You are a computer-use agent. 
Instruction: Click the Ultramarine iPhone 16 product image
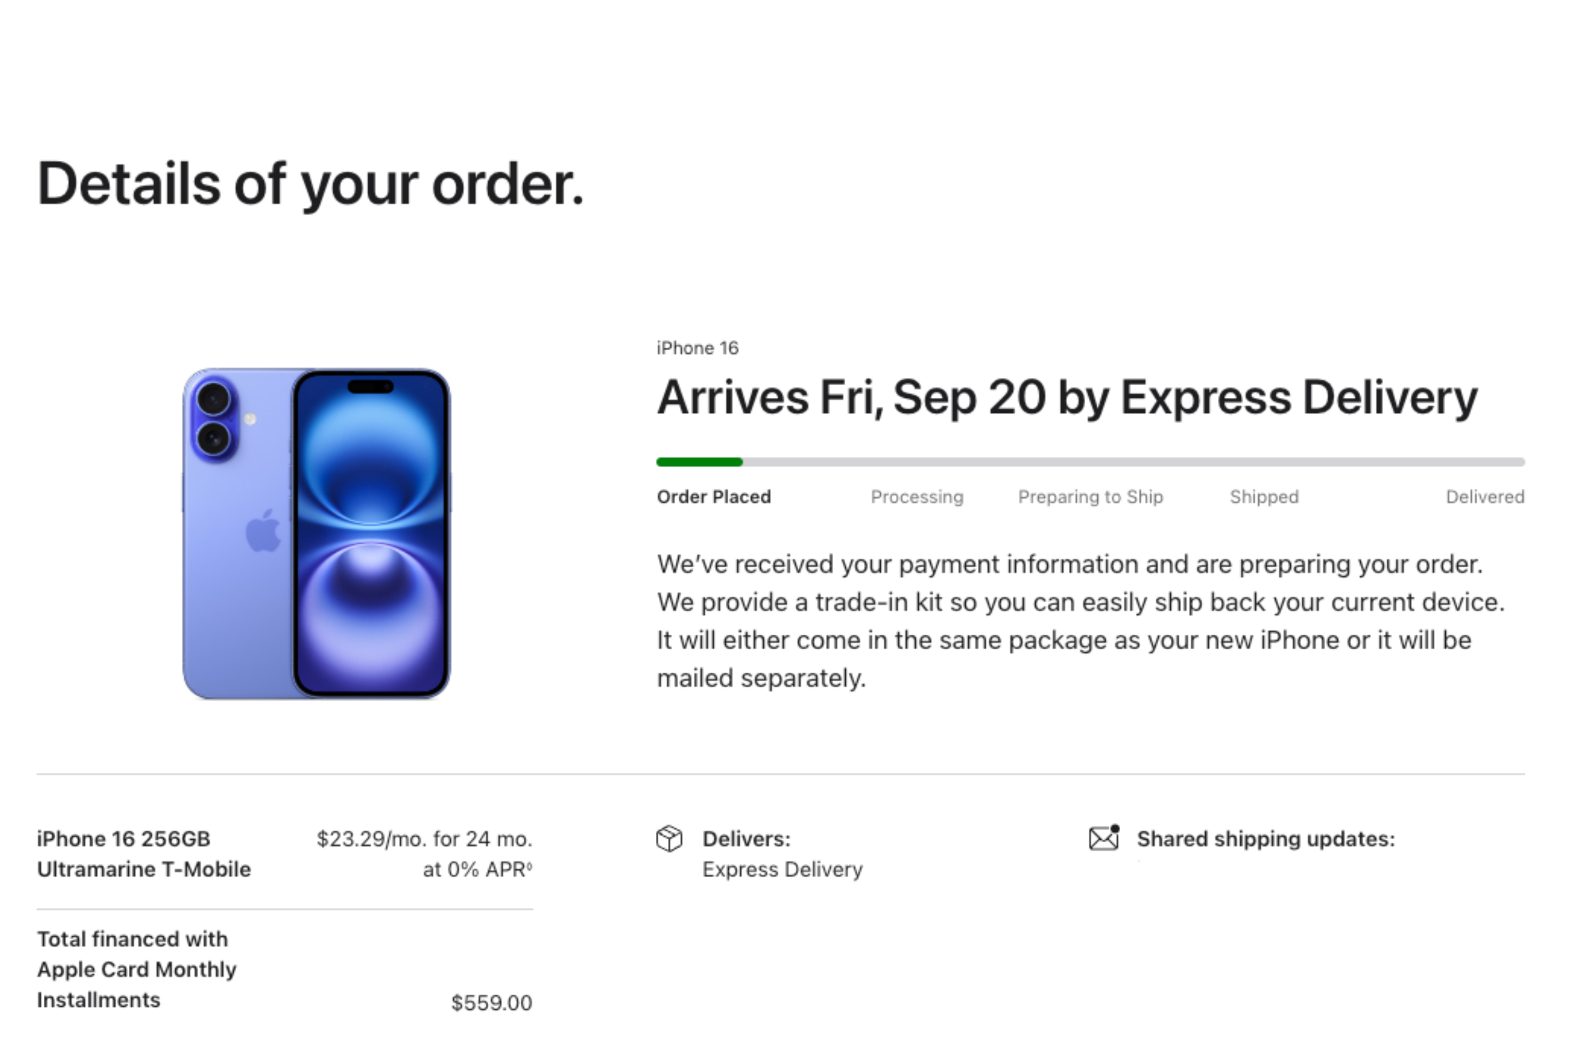coord(317,533)
